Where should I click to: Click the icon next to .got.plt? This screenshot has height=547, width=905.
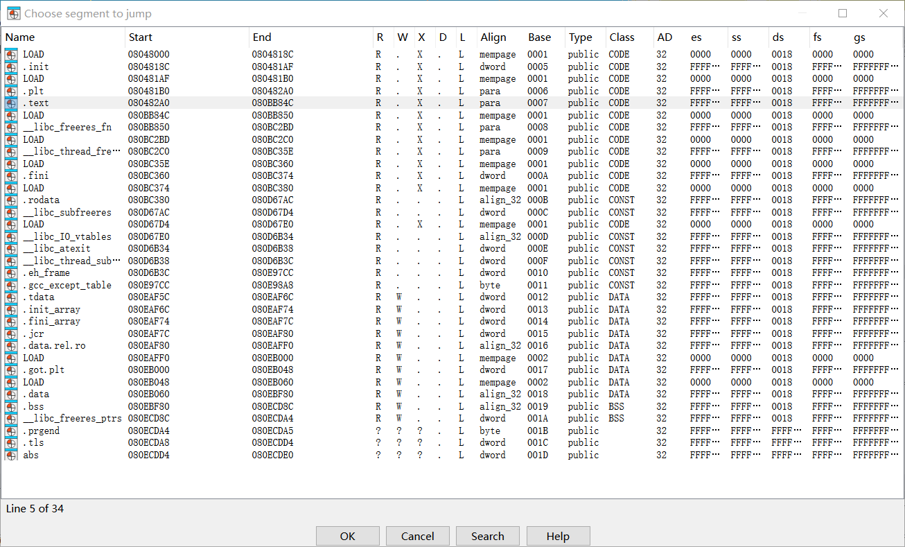10,370
